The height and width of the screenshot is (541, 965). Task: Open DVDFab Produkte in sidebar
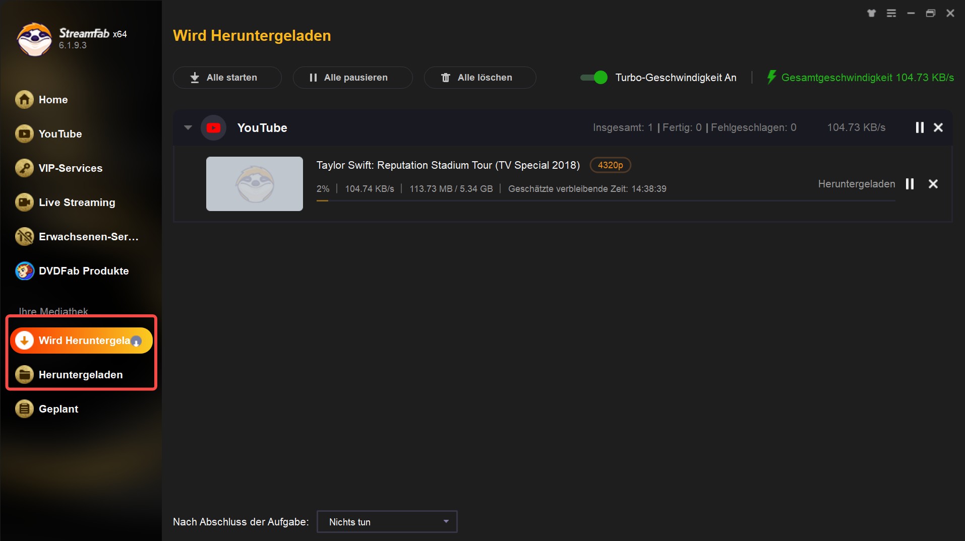coord(72,271)
